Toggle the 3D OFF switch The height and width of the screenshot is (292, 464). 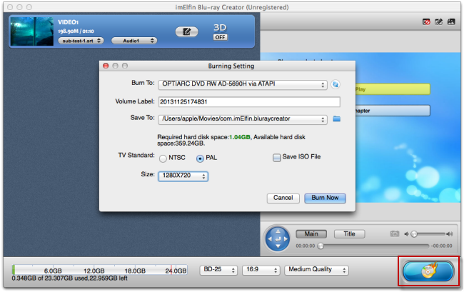220,37
